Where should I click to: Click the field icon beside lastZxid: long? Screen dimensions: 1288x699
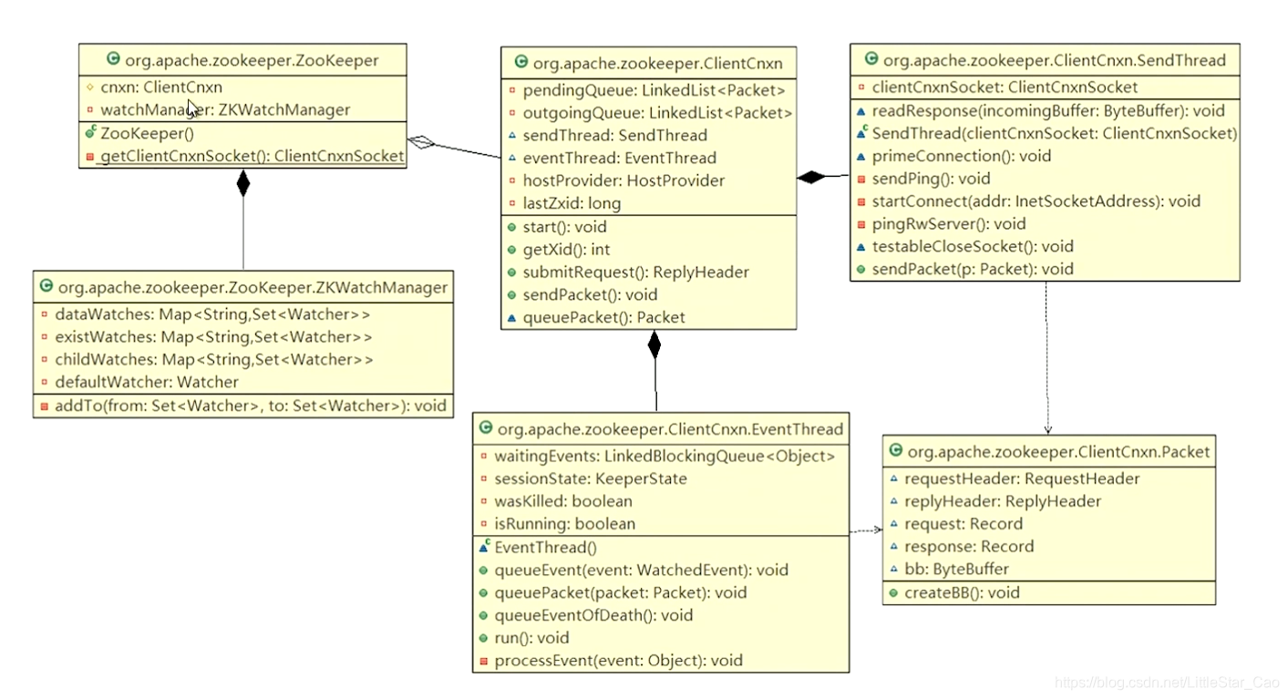coord(512,203)
